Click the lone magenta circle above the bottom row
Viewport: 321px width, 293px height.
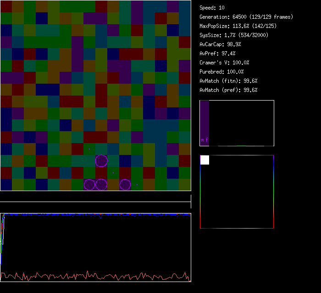pyautogui.click(x=101, y=161)
